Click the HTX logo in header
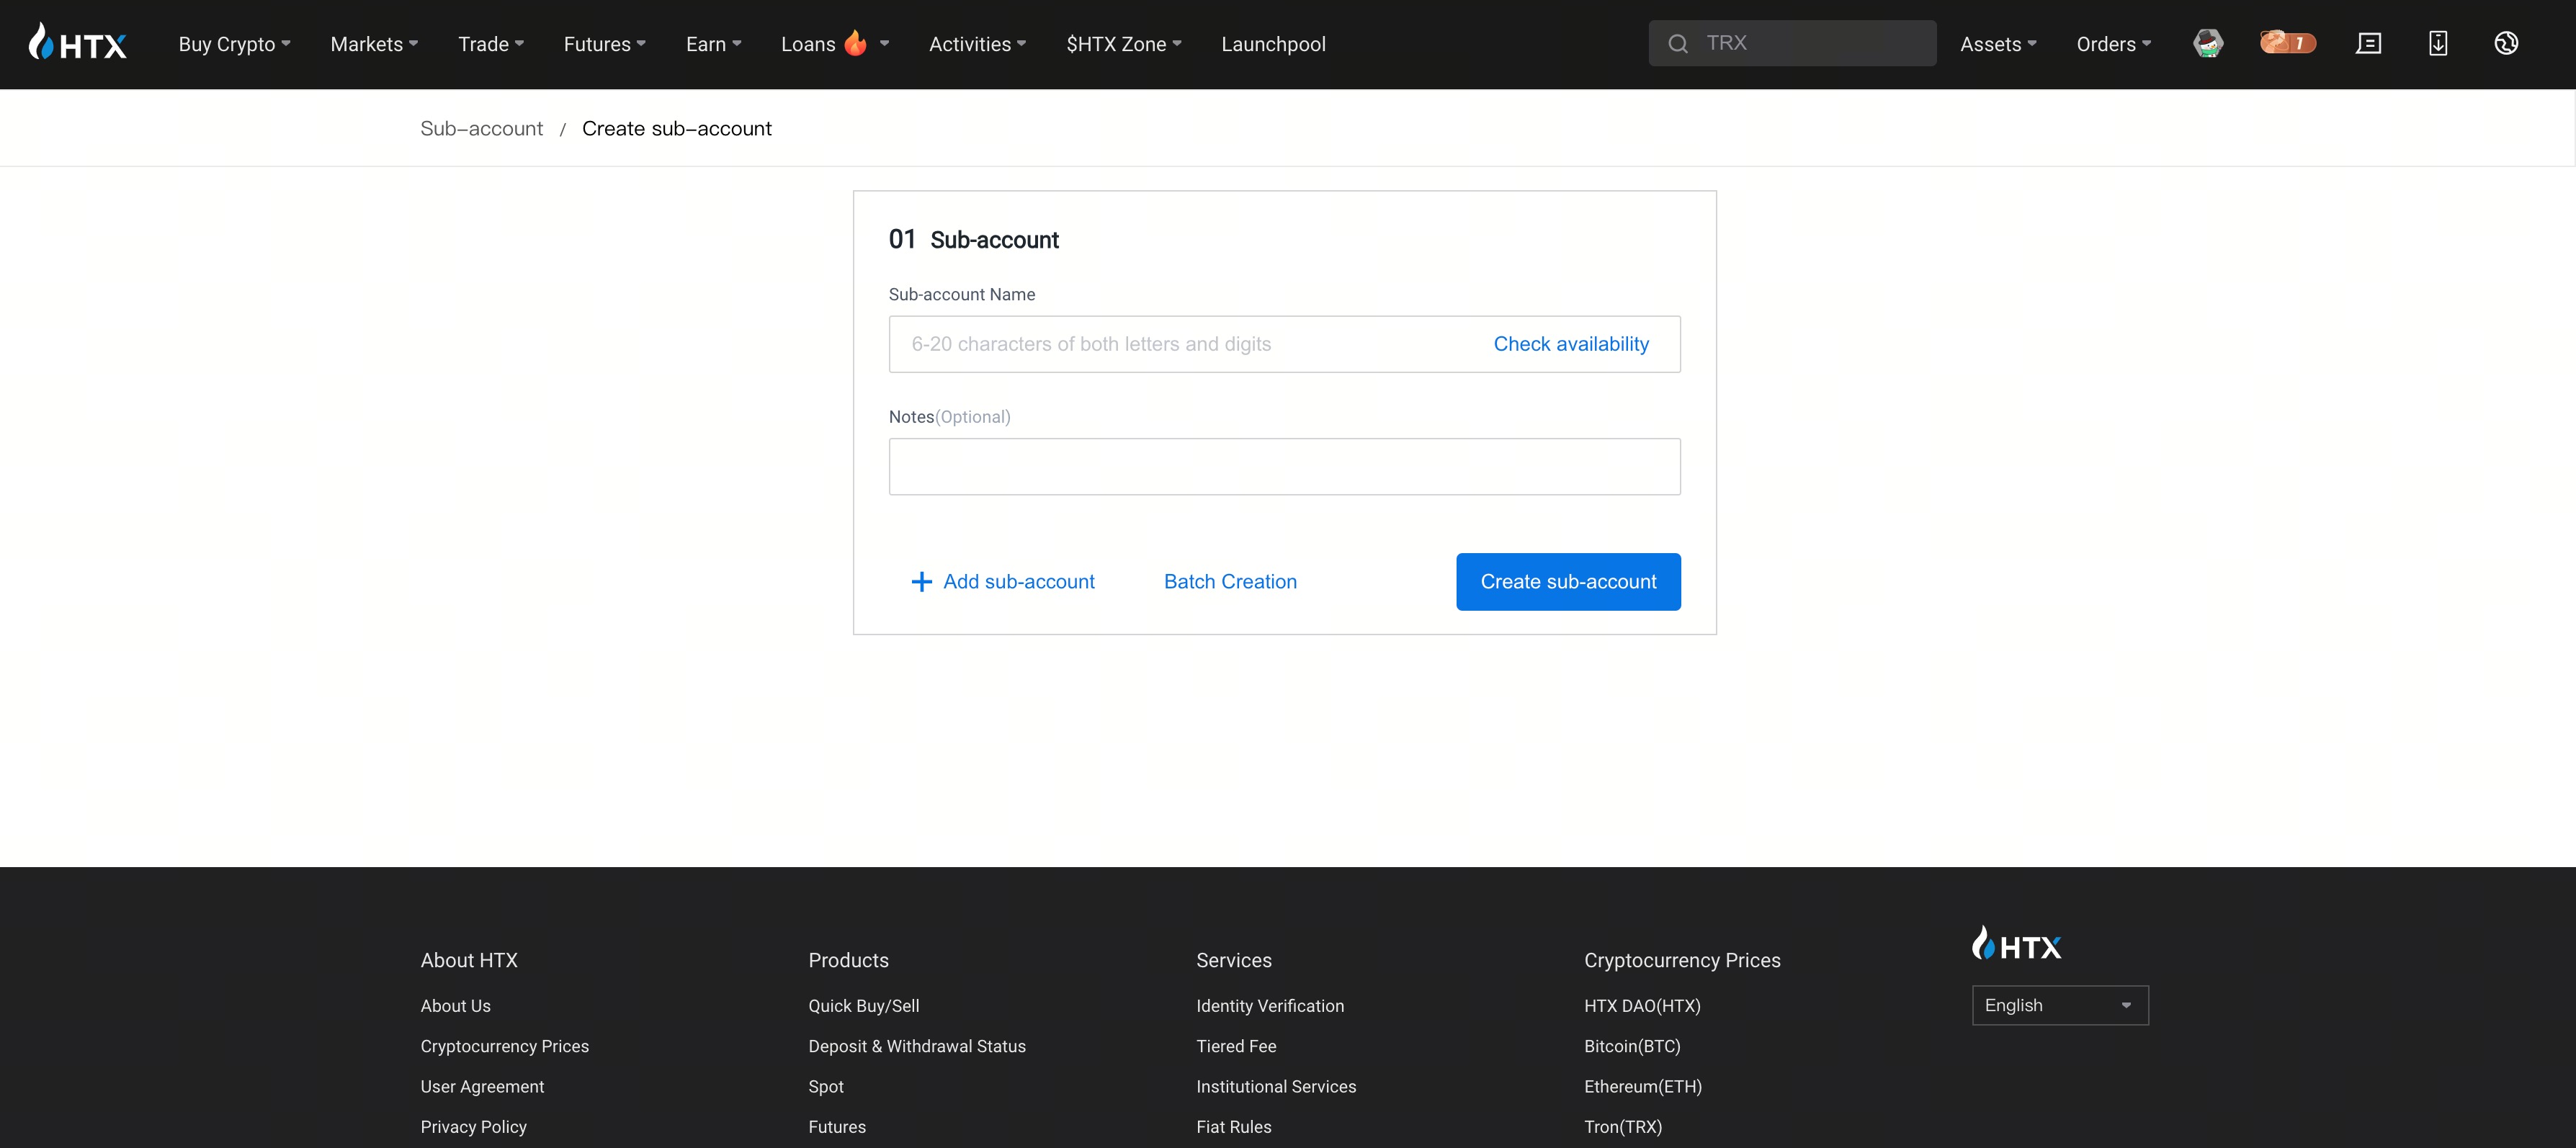Screen dimensions: 2576x1148 [x=78, y=43]
